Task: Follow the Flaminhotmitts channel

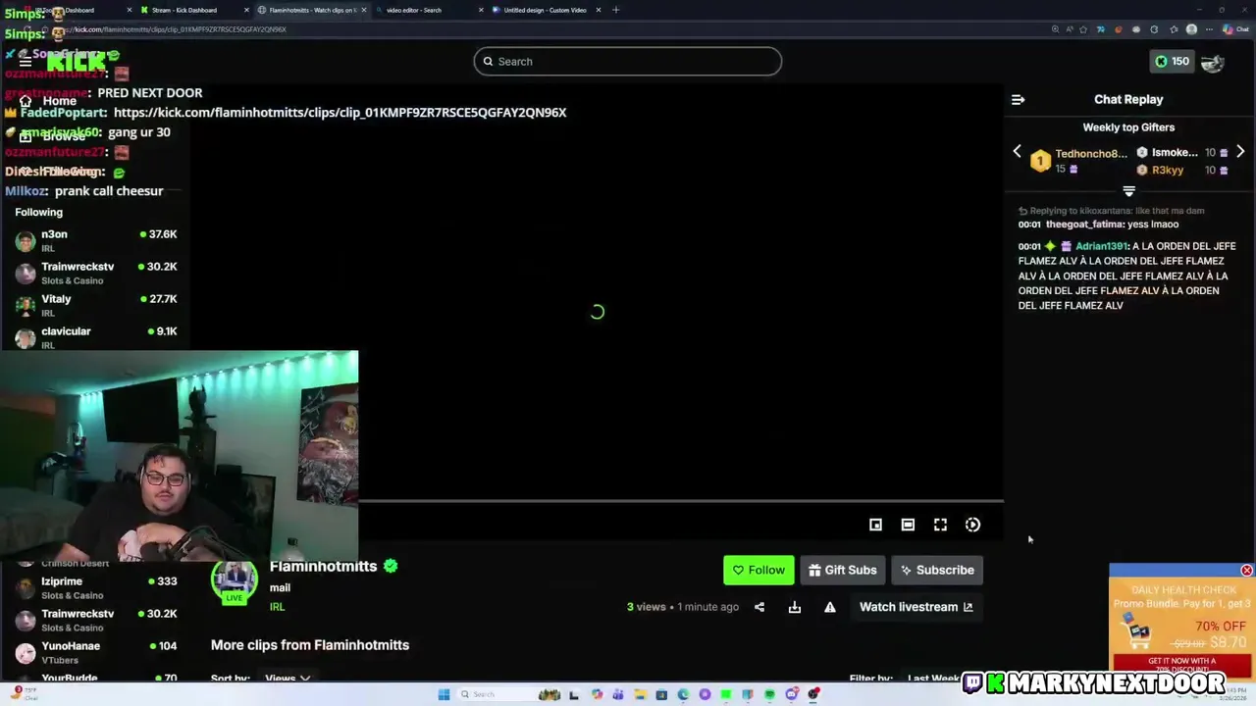Action: [759, 570]
